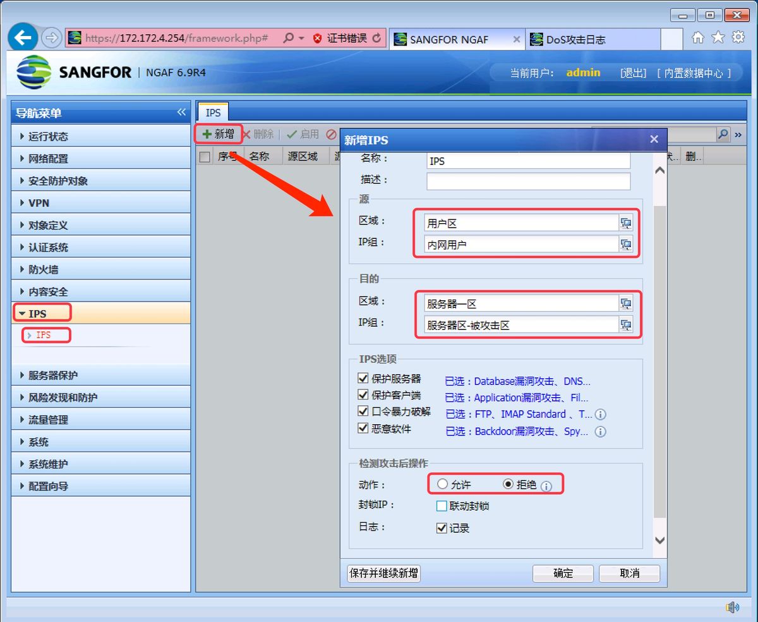758x622 pixels.
Task: Expand 认证系统 menu section
Action: [101, 247]
